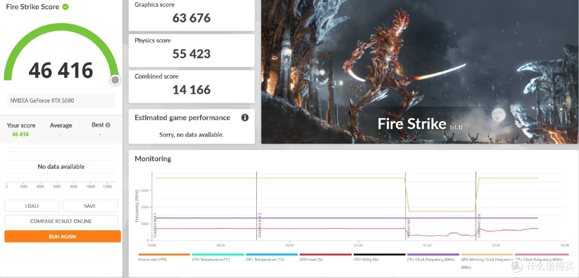Click the Combined score value 14 166
Screen dimensions: 579x278
coord(191,89)
